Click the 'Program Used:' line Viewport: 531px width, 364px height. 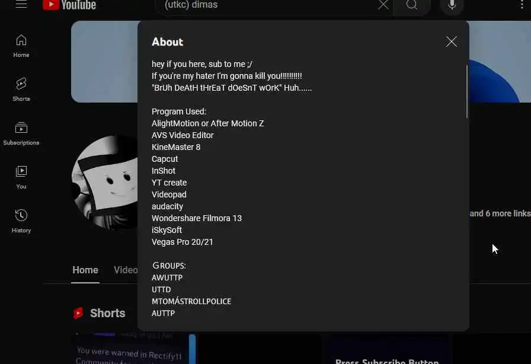tap(179, 111)
